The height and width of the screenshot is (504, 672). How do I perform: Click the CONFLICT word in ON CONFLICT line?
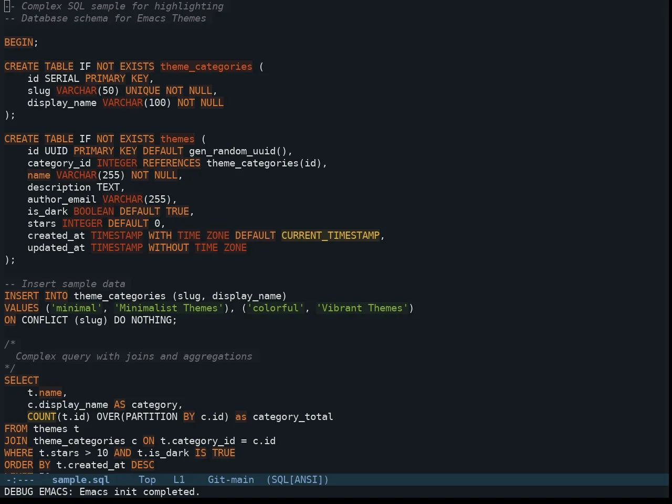[x=45, y=320]
